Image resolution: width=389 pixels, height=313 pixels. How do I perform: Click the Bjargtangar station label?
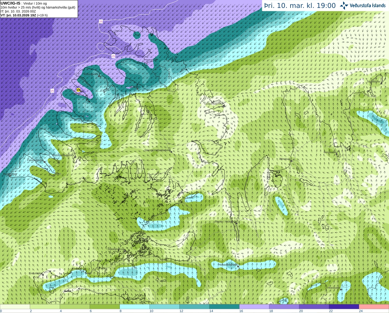tap(10, 174)
